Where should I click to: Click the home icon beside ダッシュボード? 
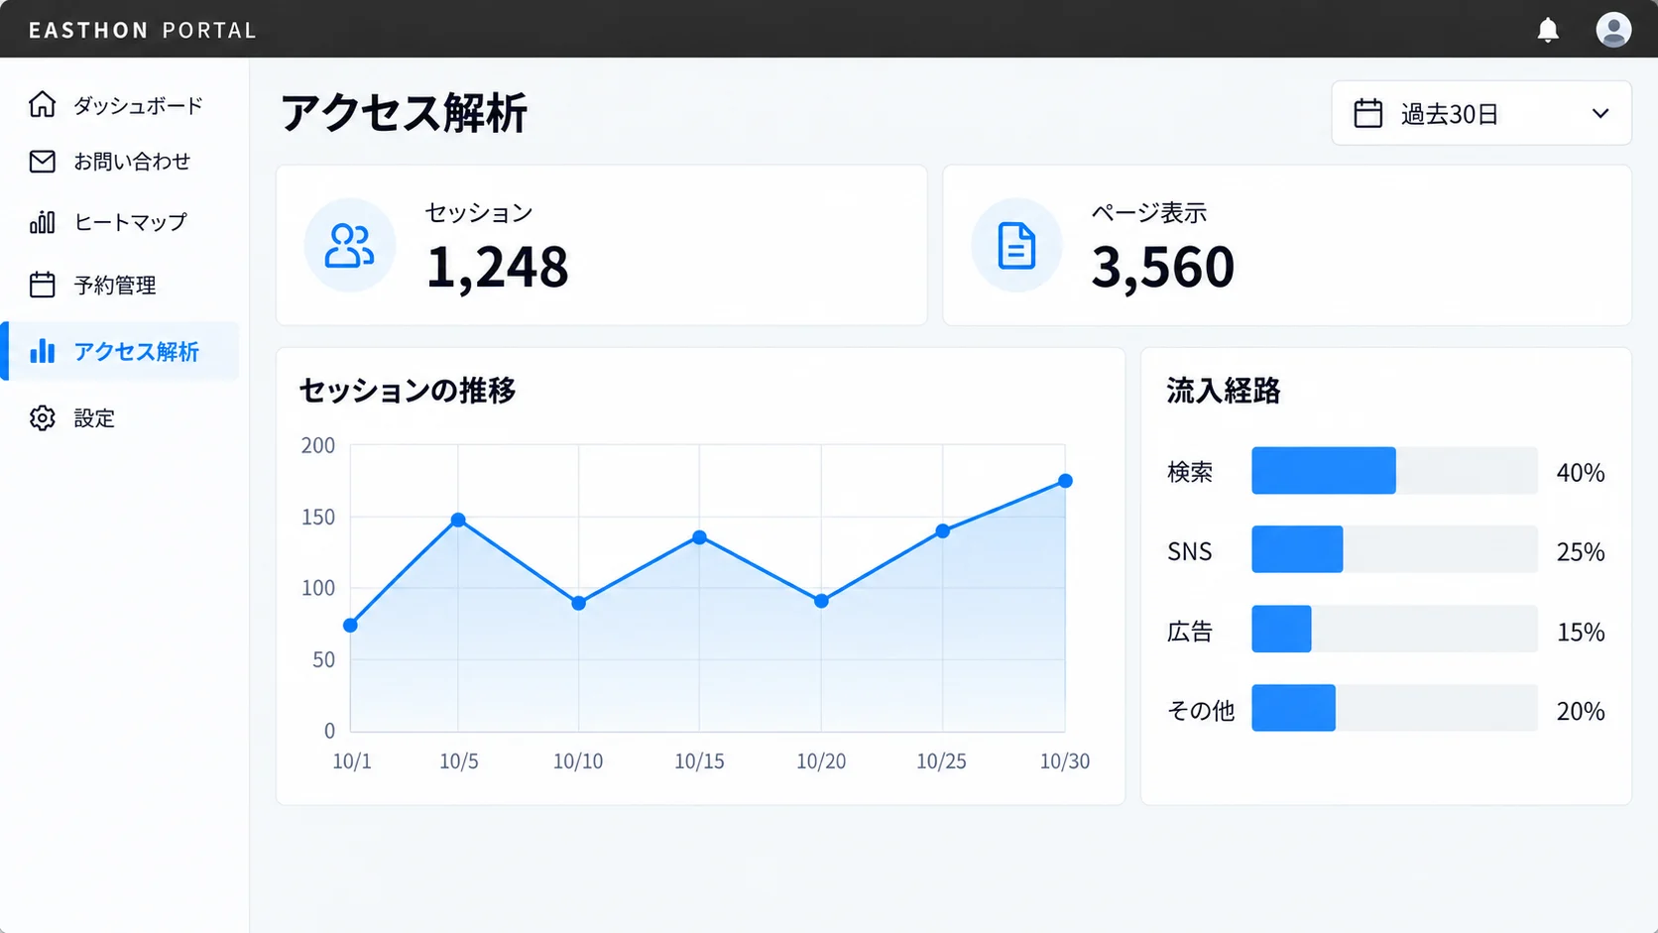42,104
